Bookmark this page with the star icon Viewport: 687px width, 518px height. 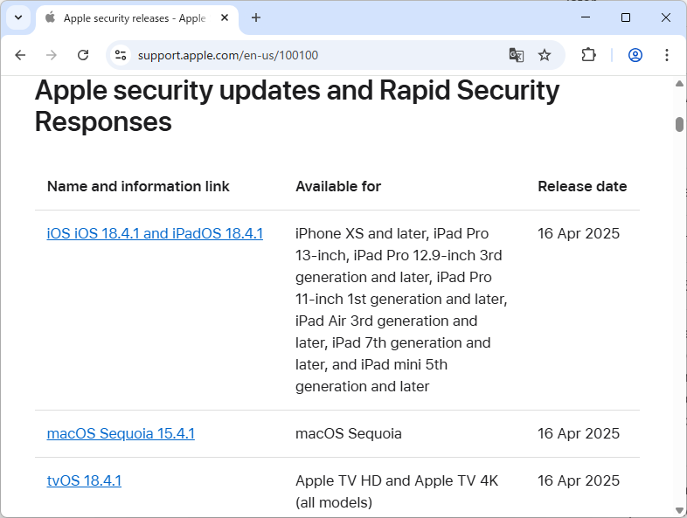click(545, 55)
